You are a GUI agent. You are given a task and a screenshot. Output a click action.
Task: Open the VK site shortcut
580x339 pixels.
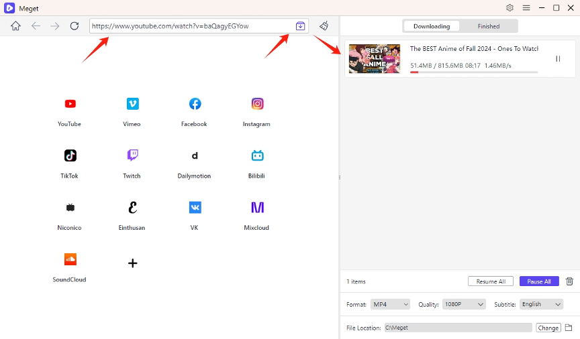pos(195,208)
